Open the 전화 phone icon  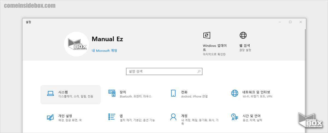[173, 93]
